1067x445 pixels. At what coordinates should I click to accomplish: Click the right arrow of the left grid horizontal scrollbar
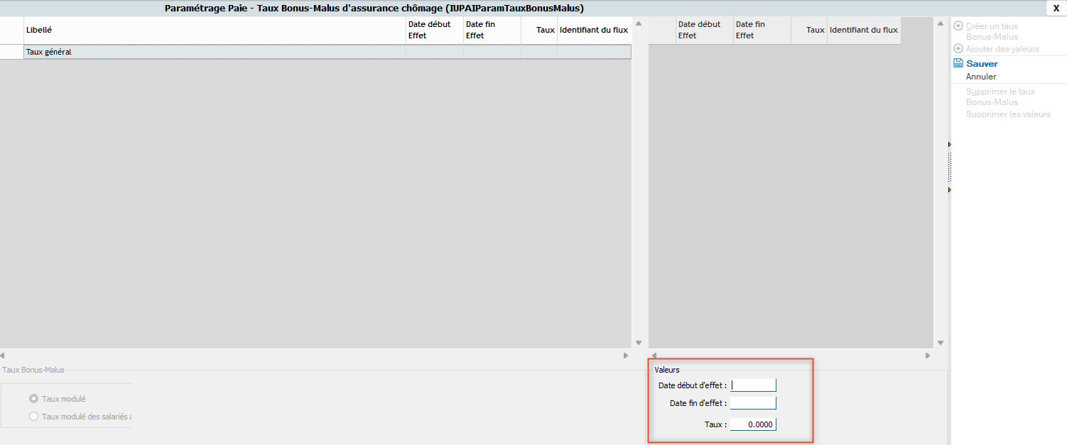pyautogui.click(x=626, y=356)
